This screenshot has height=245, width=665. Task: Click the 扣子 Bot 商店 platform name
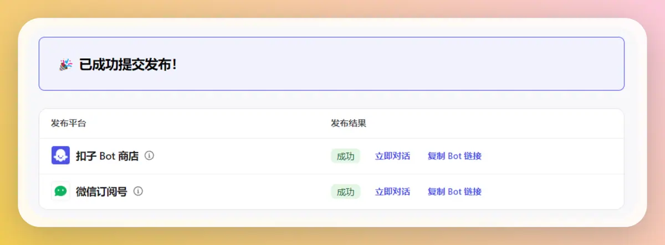pos(107,156)
